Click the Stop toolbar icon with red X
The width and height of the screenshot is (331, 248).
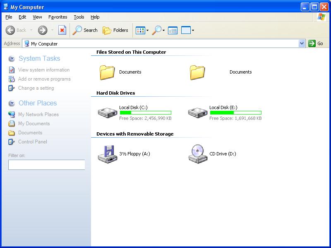coord(62,30)
